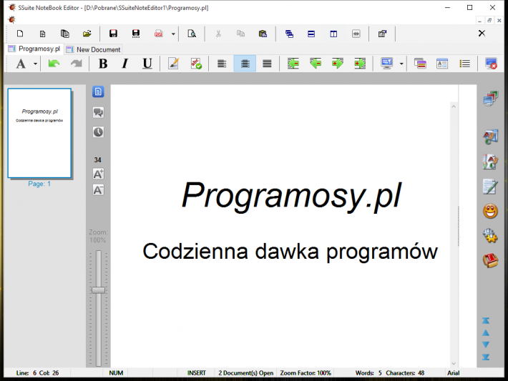The image size is (508, 381).
Task: Cascade the document windows
Action: point(289,34)
